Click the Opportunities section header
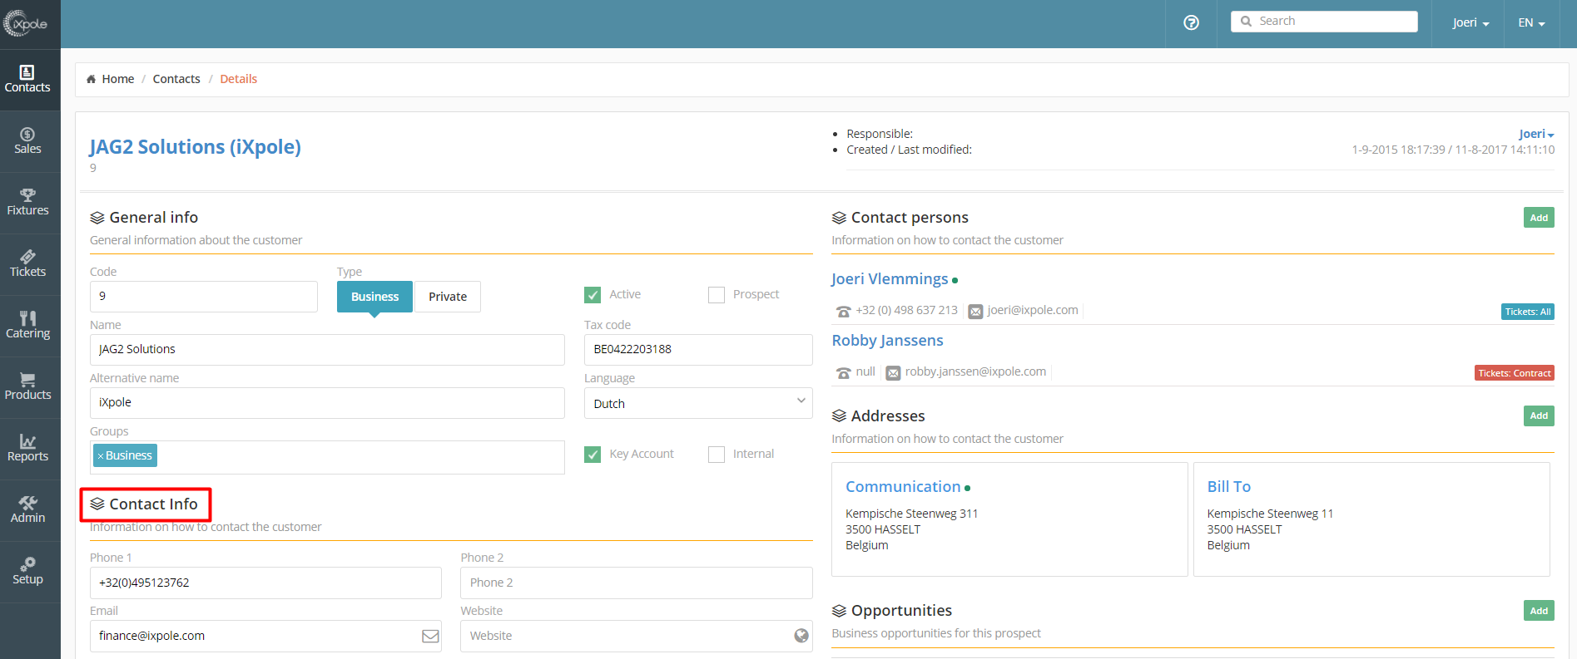This screenshot has height=659, width=1577. (x=891, y=611)
